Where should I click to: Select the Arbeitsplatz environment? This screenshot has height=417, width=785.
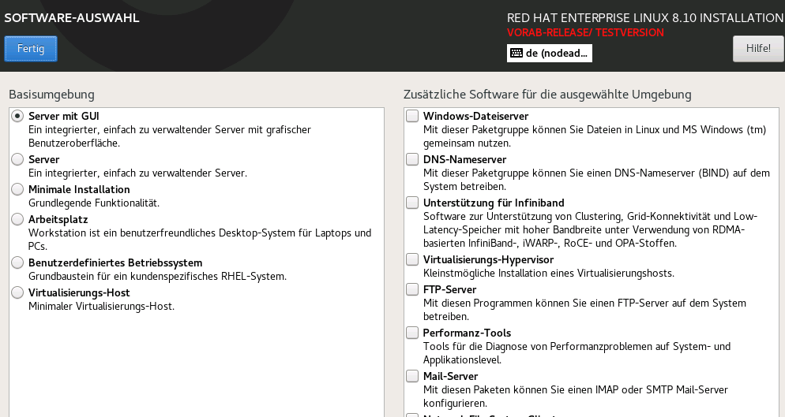coord(18,219)
